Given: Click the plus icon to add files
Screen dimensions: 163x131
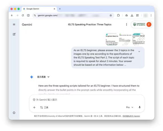Looking at the screenshot, I should click(x=34, y=107).
